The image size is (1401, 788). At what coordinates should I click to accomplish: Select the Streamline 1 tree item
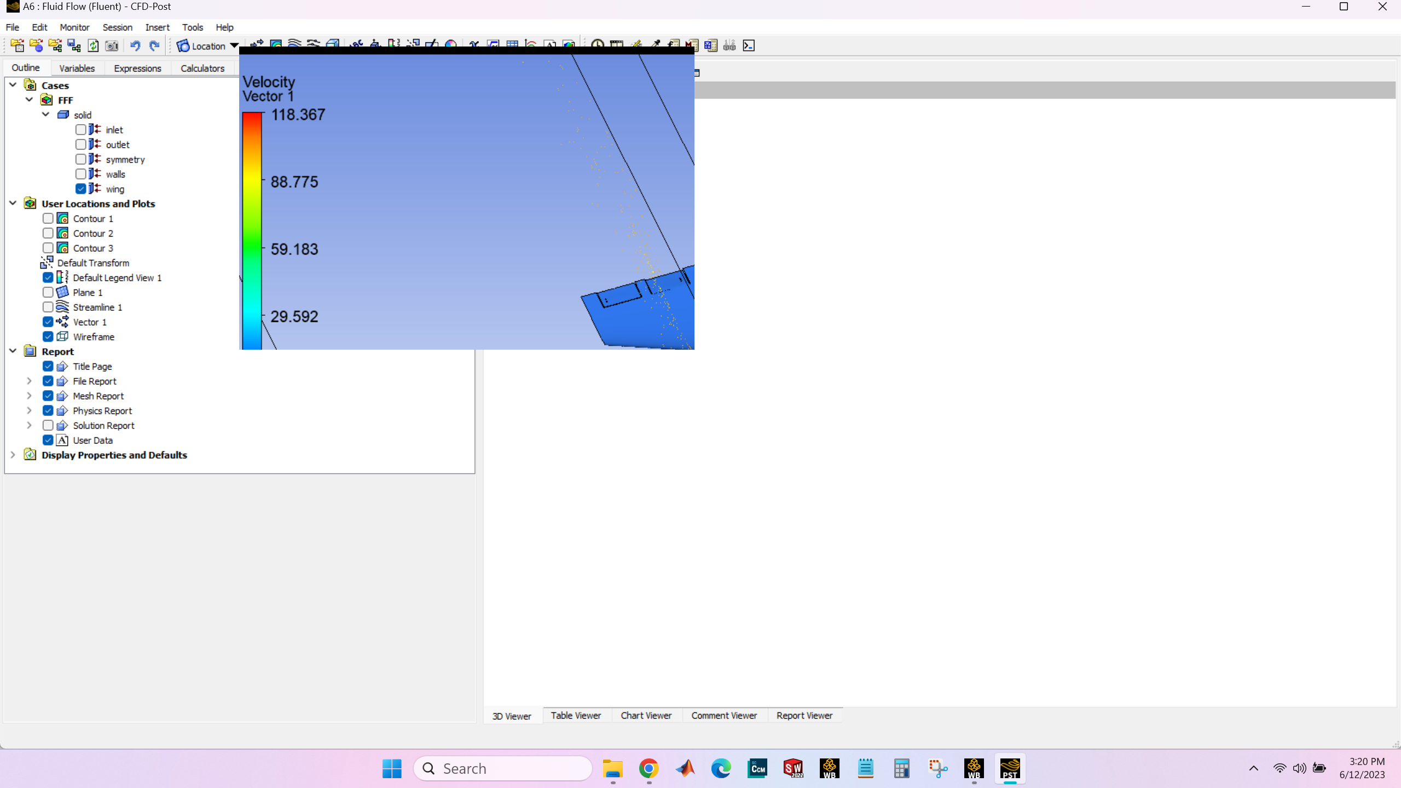[x=97, y=308]
